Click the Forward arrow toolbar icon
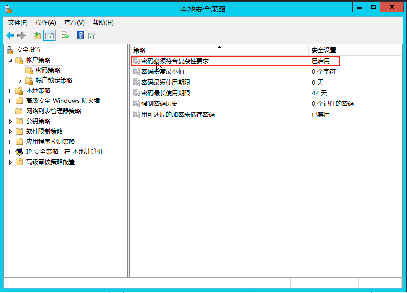This screenshot has width=407, height=293. click(x=21, y=35)
